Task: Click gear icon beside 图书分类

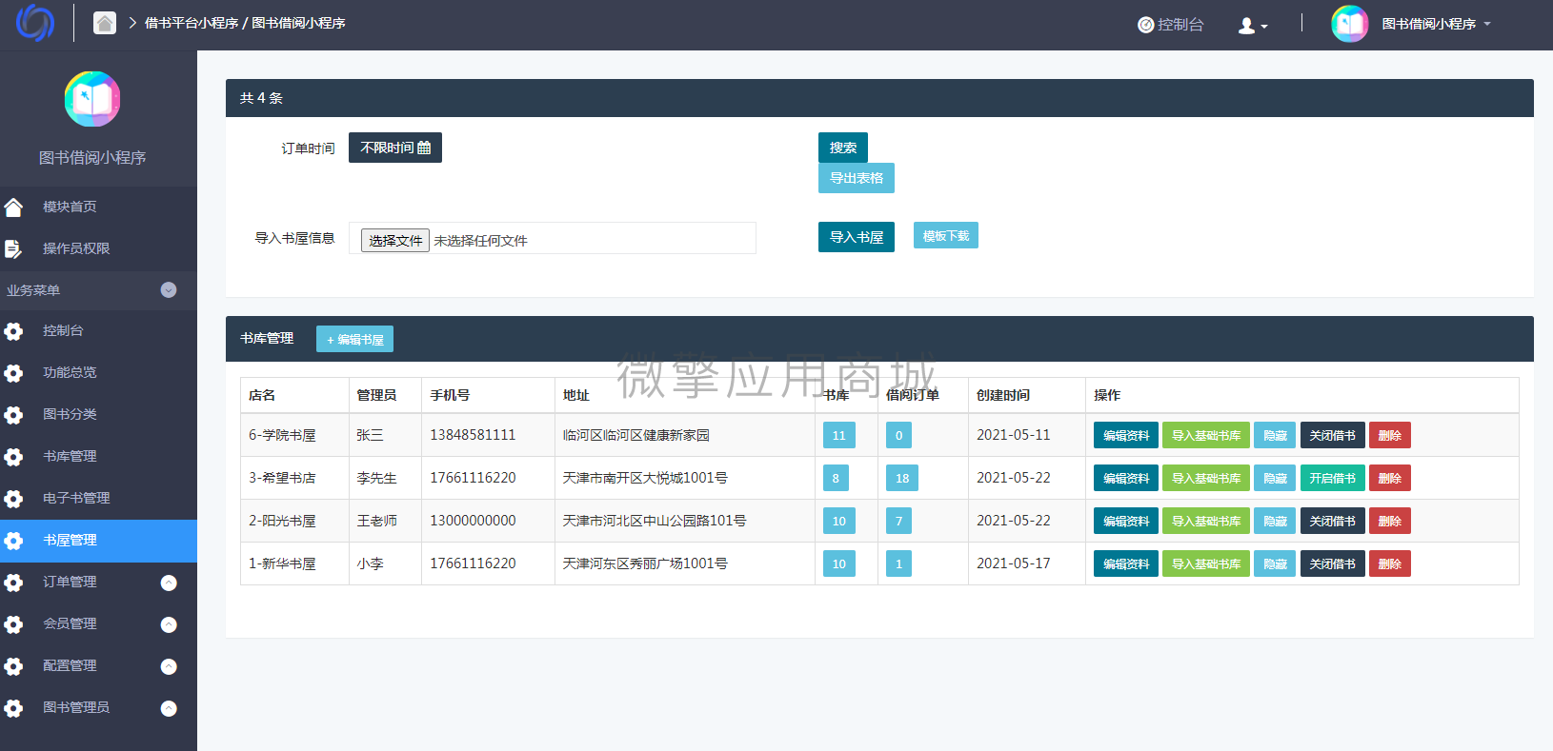Action: (x=13, y=415)
